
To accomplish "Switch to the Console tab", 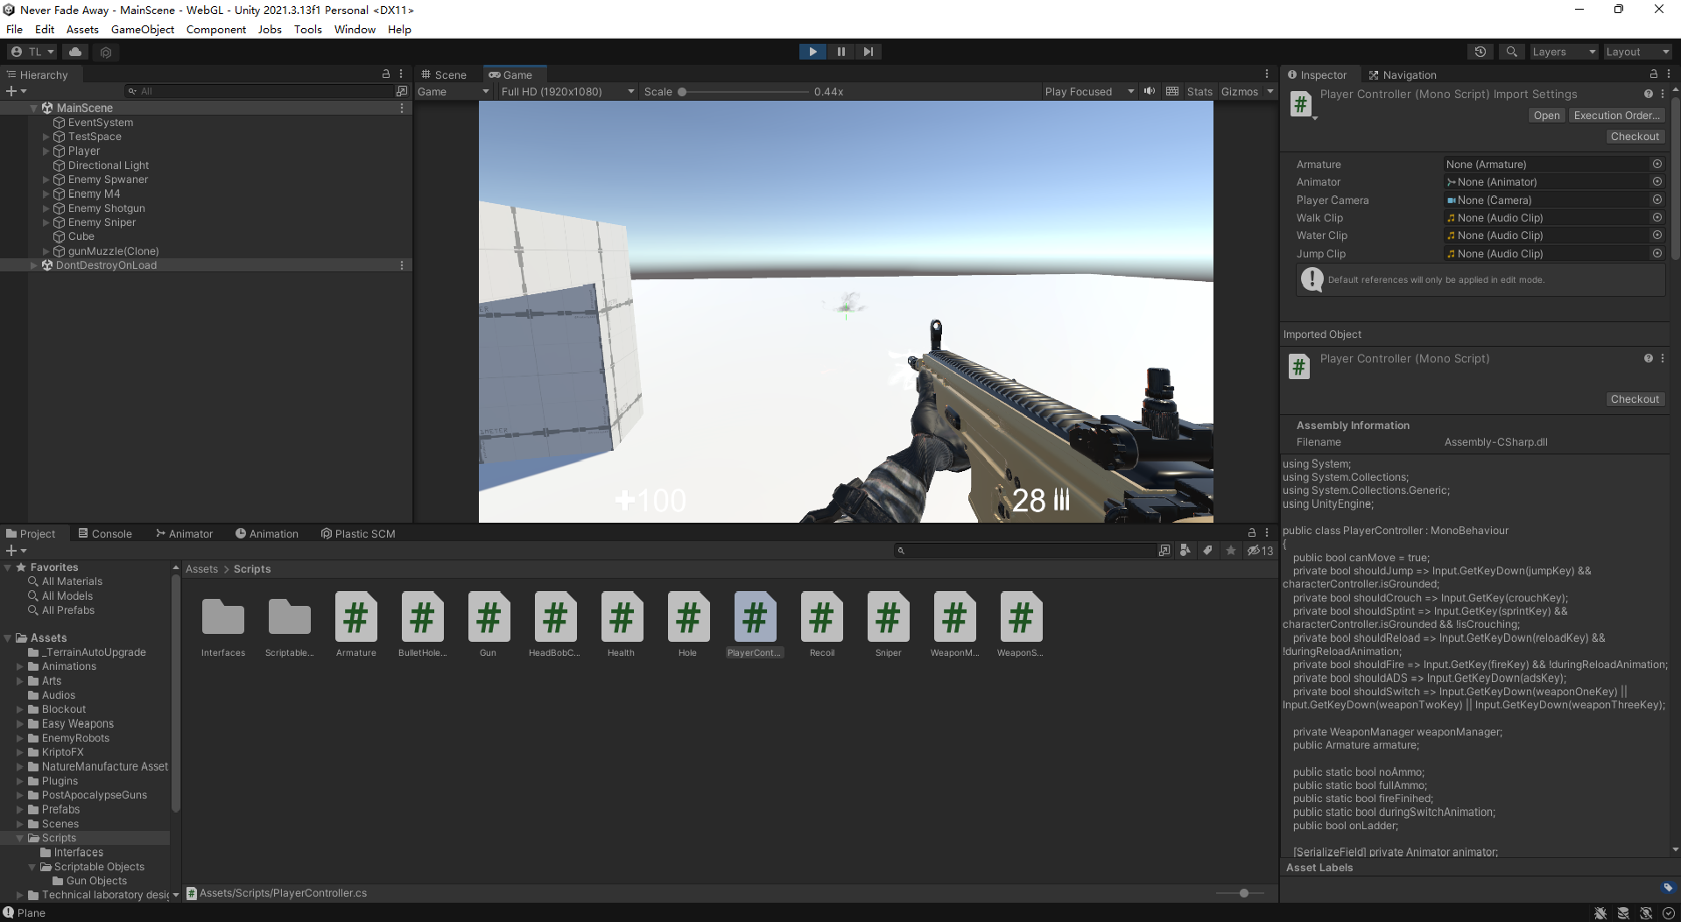I will (x=105, y=533).
